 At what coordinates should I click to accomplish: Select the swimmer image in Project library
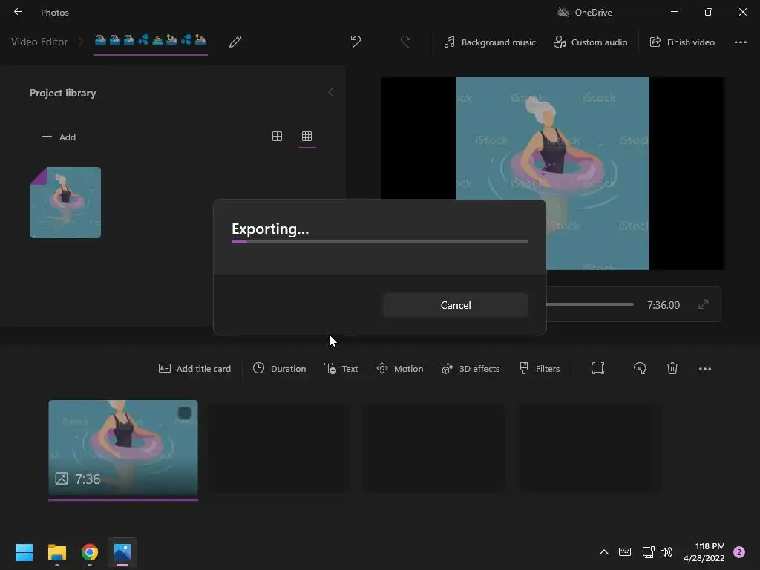65,203
